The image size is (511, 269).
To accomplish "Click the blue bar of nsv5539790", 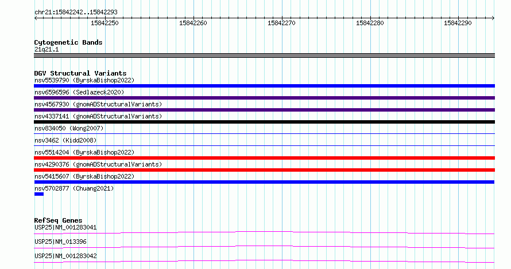I will pyautogui.click(x=264, y=86).
